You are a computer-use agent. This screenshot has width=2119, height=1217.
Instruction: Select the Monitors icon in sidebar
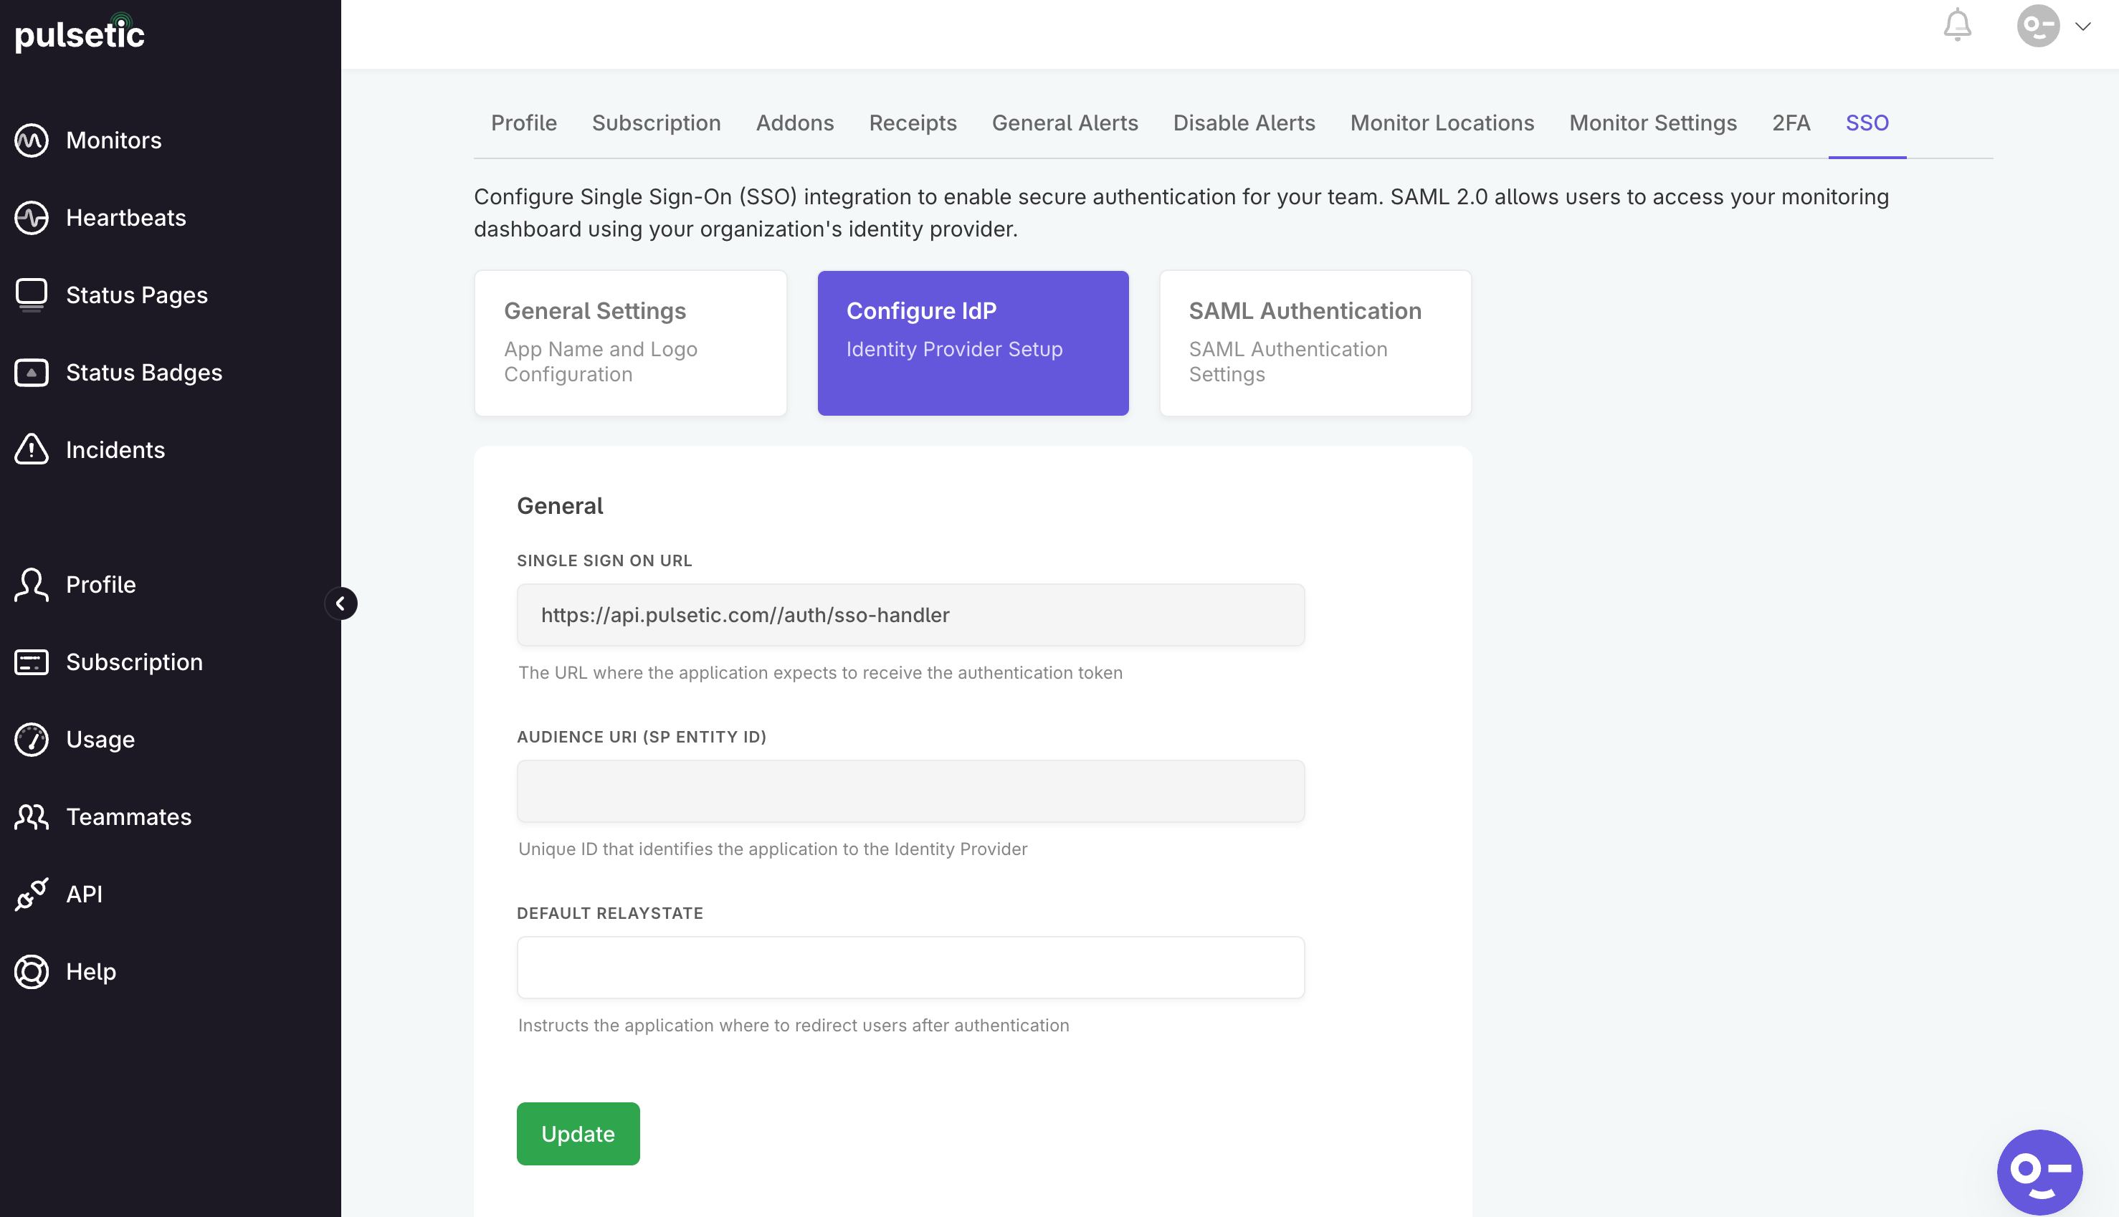tap(31, 140)
